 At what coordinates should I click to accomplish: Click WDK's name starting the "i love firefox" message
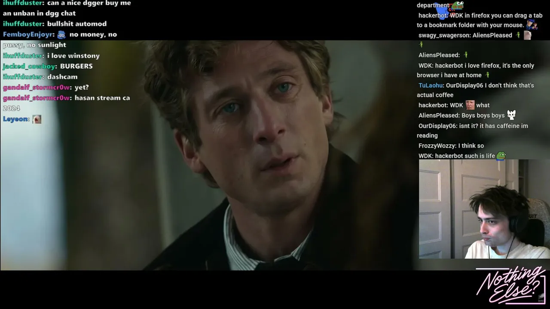tap(425, 66)
